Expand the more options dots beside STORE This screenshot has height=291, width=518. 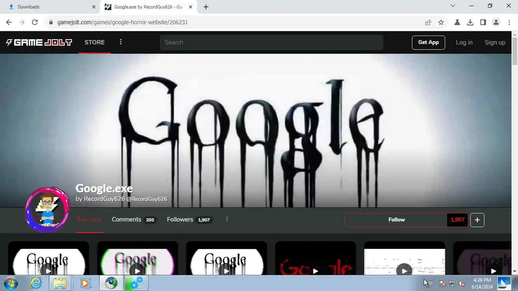[121, 42]
